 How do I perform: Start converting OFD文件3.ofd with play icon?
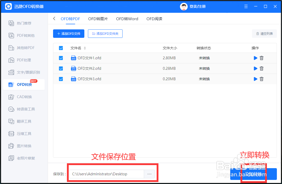click(x=255, y=79)
